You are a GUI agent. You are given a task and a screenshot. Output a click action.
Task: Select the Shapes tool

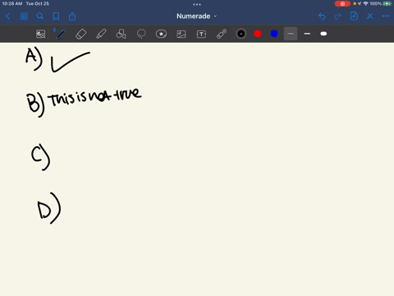(x=121, y=34)
